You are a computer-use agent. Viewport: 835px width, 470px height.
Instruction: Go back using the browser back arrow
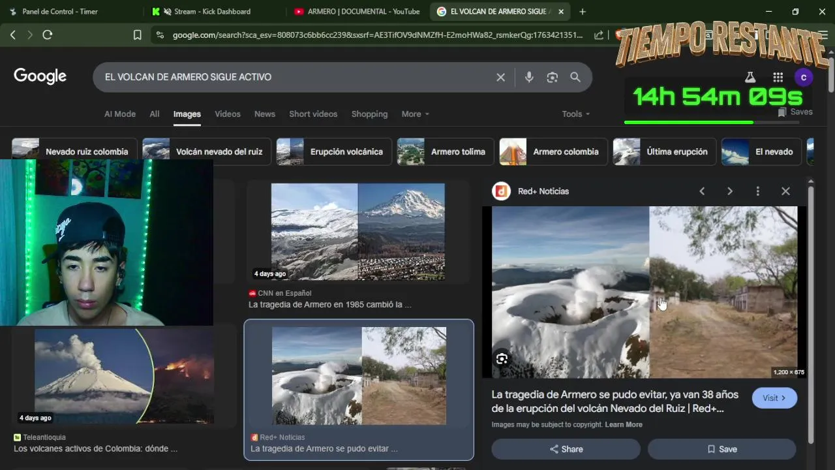[13, 35]
